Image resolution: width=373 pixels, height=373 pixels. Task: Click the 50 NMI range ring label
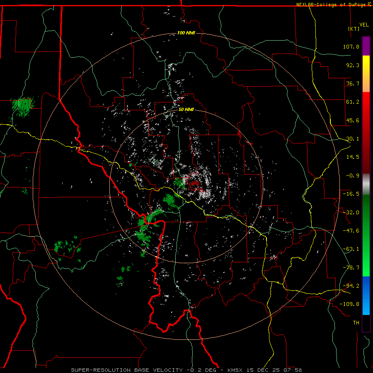tap(186, 109)
